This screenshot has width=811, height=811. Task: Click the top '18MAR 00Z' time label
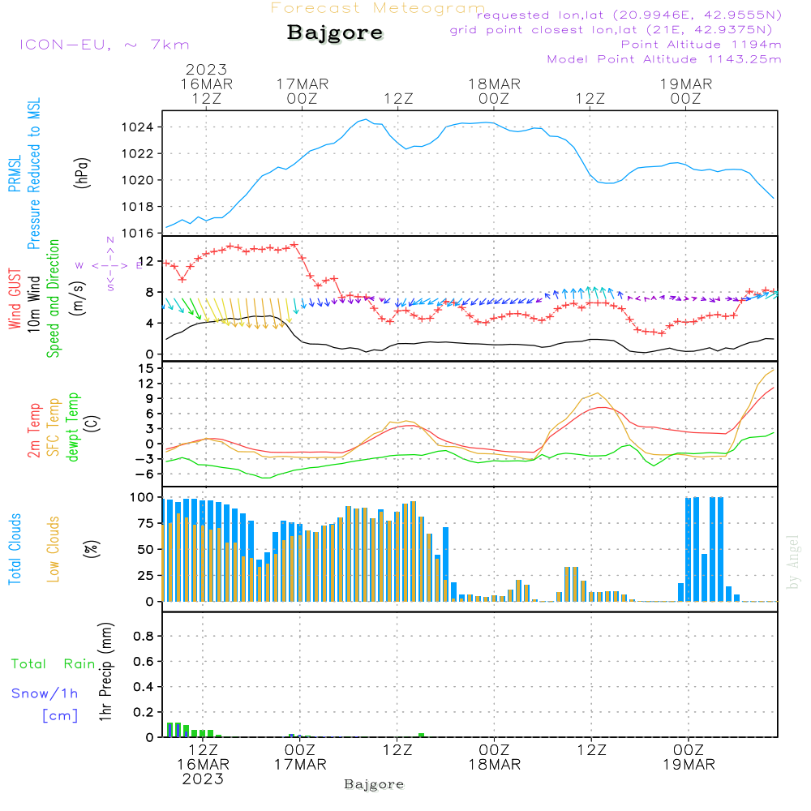(x=494, y=92)
